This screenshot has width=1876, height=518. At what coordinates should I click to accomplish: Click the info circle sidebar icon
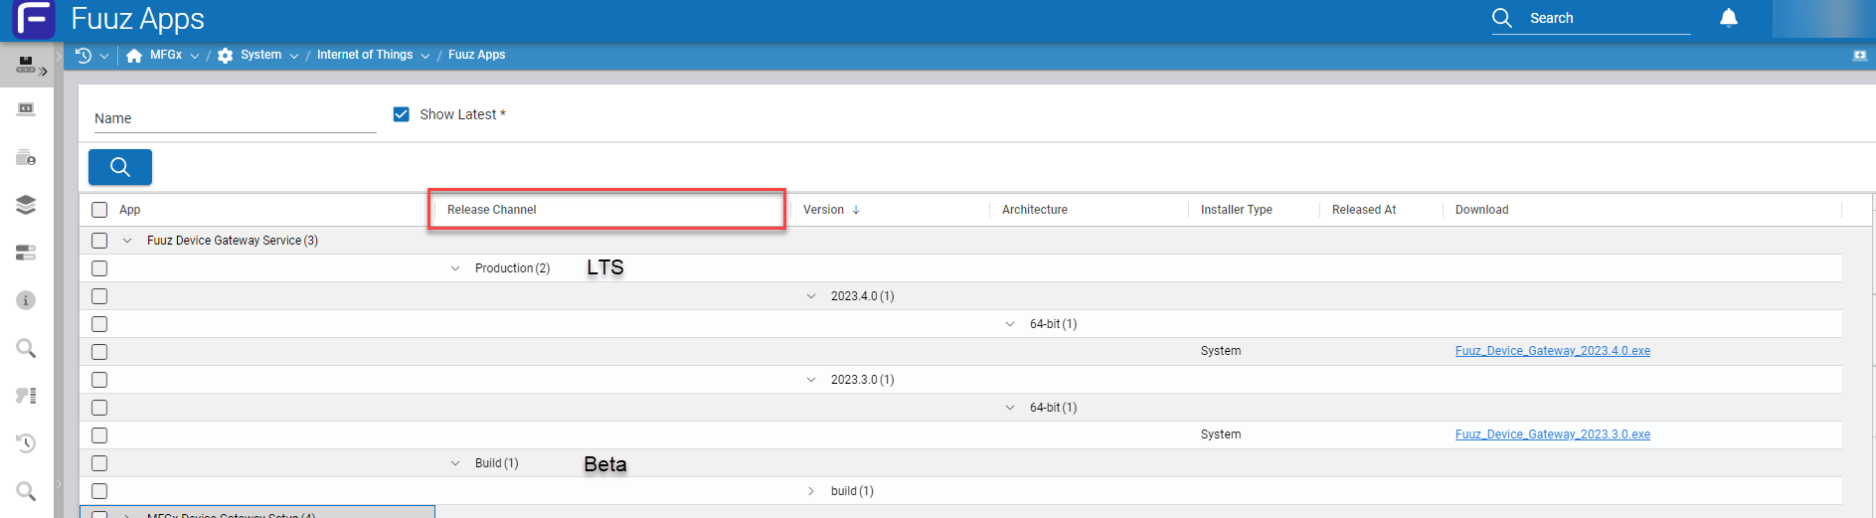(x=26, y=300)
